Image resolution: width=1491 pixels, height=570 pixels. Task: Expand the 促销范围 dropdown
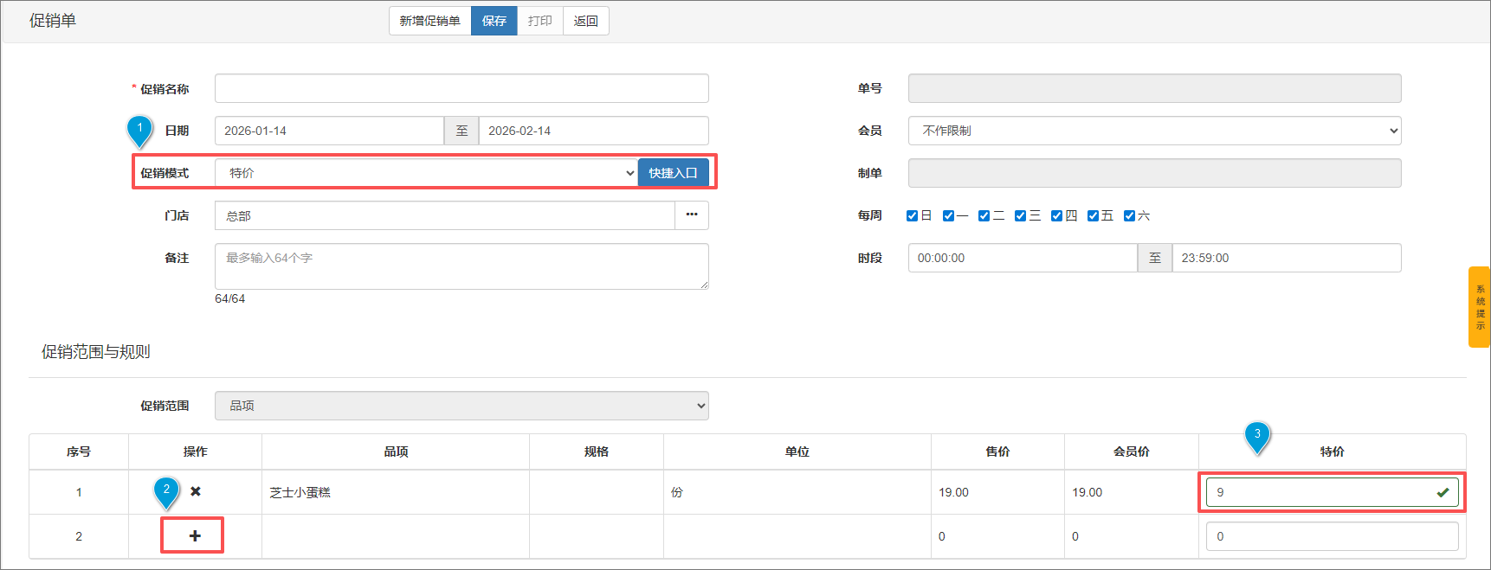461,406
